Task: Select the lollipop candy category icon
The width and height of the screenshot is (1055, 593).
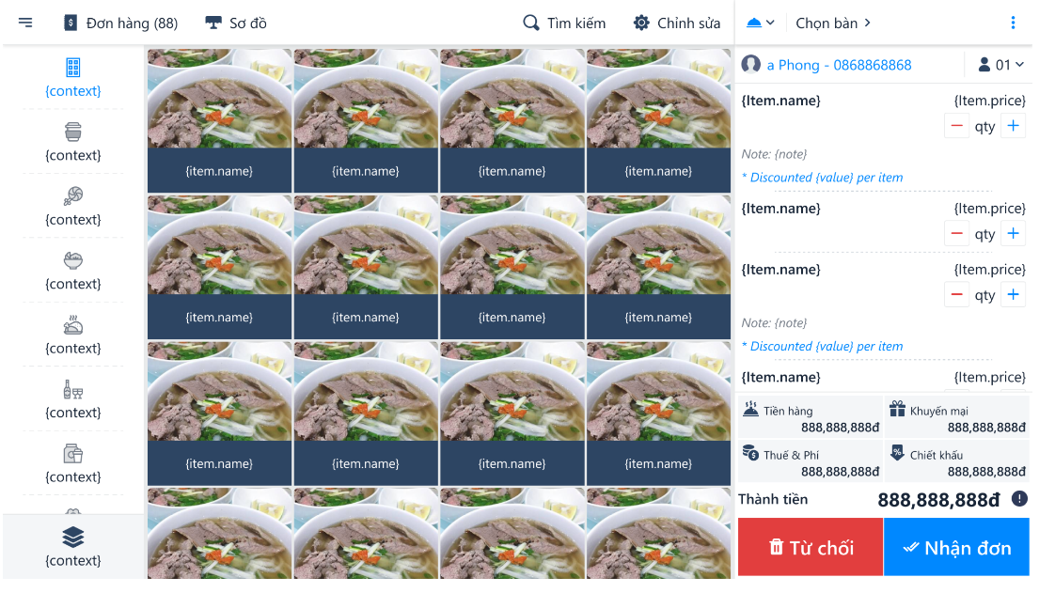Action: click(x=72, y=195)
